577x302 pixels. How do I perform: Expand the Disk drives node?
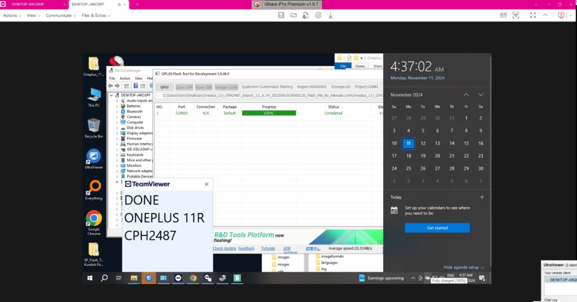point(117,128)
